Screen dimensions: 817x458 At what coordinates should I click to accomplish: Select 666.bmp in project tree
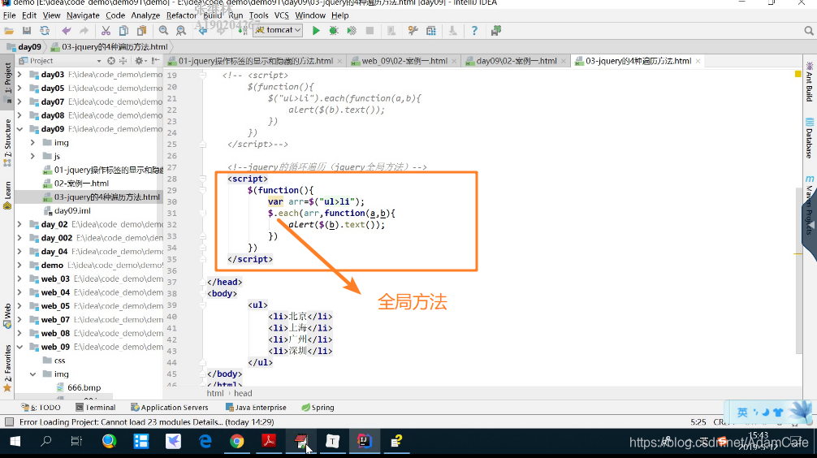pyautogui.click(x=84, y=387)
